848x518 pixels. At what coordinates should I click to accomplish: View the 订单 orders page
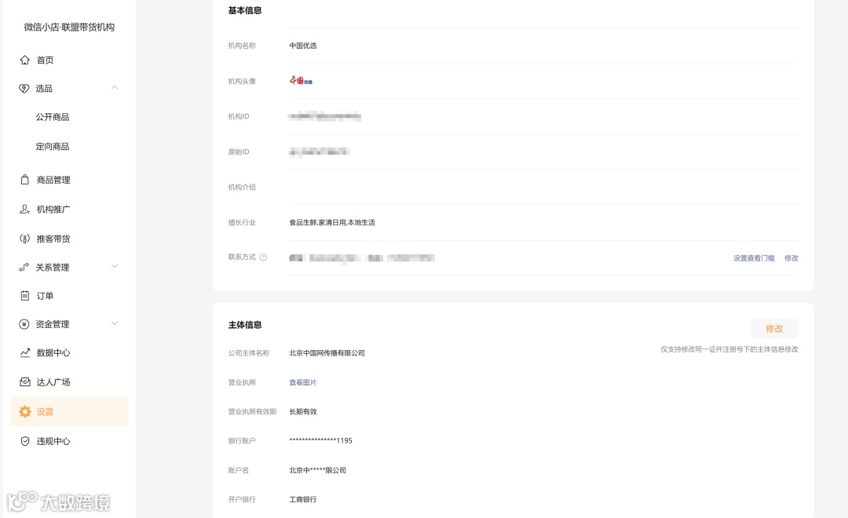[45, 295]
